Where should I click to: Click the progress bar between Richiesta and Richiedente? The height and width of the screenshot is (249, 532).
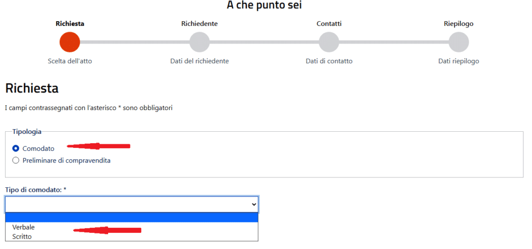coord(135,42)
